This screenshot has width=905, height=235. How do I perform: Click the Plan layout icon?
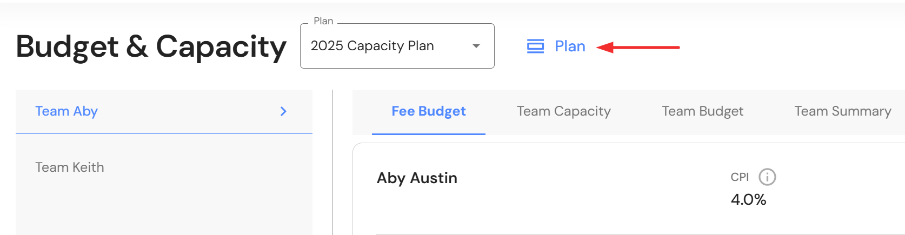535,46
